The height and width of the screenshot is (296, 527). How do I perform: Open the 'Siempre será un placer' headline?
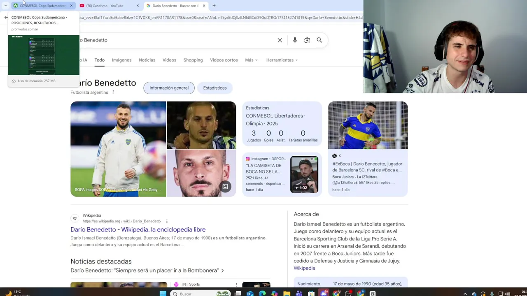[x=147, y=271]
